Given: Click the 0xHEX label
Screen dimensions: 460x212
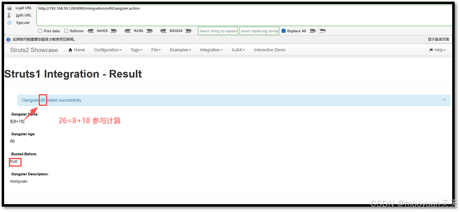Looking at the screenshot, I should (102, 31).
